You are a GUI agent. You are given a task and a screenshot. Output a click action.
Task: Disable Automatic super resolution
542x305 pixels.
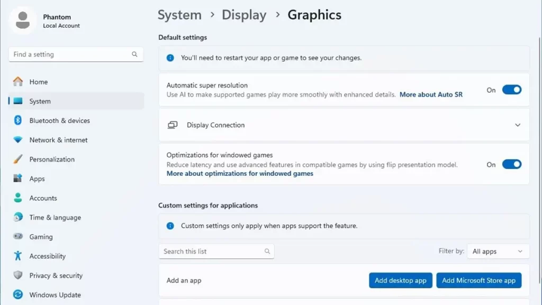tap(511, 89)
